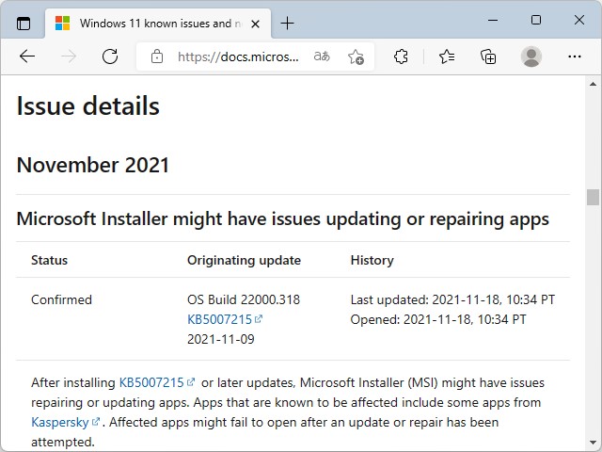Image resolution: width=602 pixels, height=452 pixels.
Task: Go back to the previous page
Action: pyautogui.click(x=27, y=56)
